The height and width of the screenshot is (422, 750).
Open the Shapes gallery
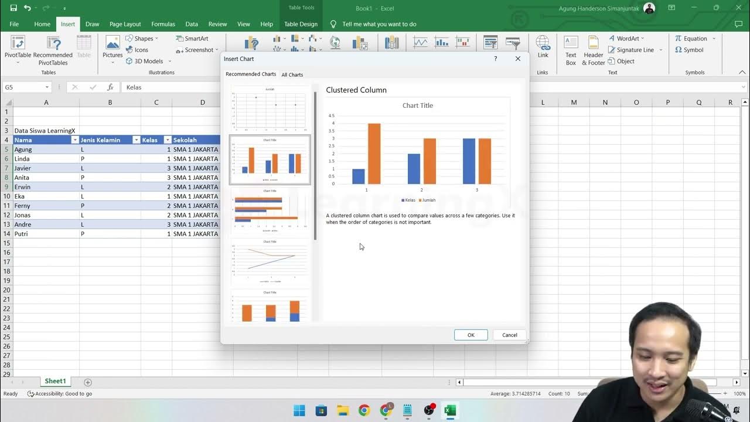pos(142,39)
